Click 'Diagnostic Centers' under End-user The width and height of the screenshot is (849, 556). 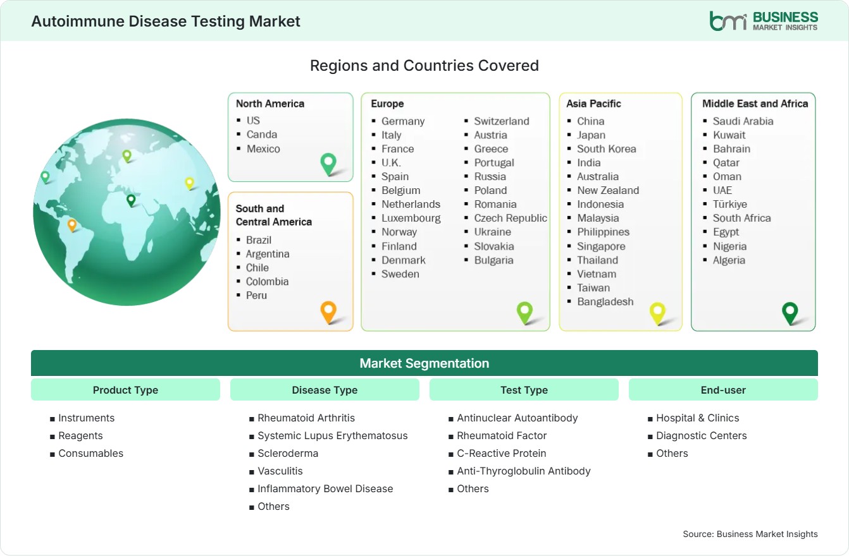[x=702, y=435]
